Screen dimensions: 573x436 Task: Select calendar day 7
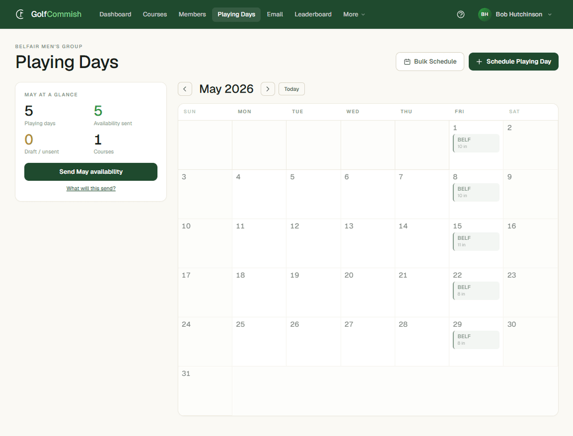(x=422, y=194)
